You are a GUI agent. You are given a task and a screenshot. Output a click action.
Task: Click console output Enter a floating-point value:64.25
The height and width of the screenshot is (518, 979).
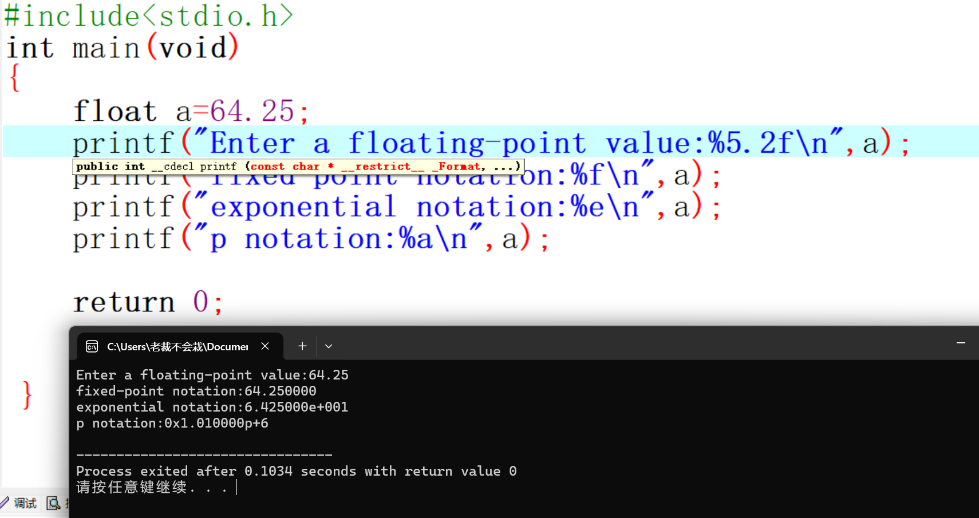point(212,375)
